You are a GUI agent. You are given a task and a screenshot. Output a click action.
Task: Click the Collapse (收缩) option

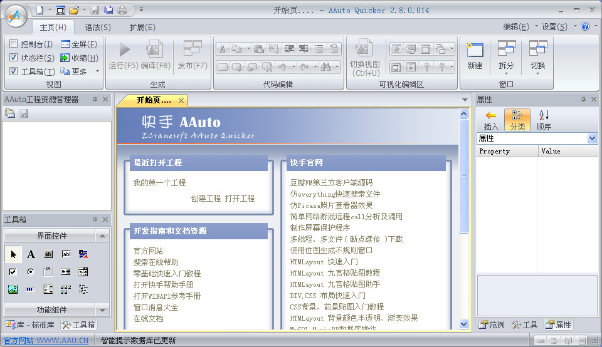(79, 58)
